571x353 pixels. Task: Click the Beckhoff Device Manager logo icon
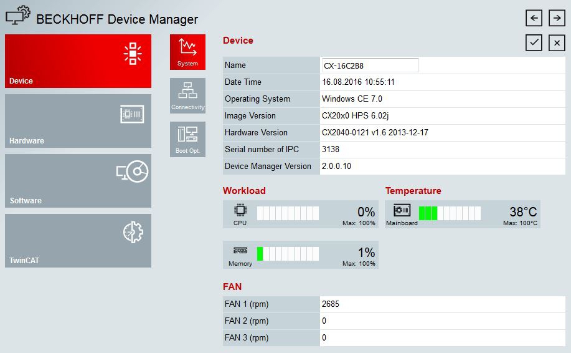pyautogui.click(x=18, y=16)
